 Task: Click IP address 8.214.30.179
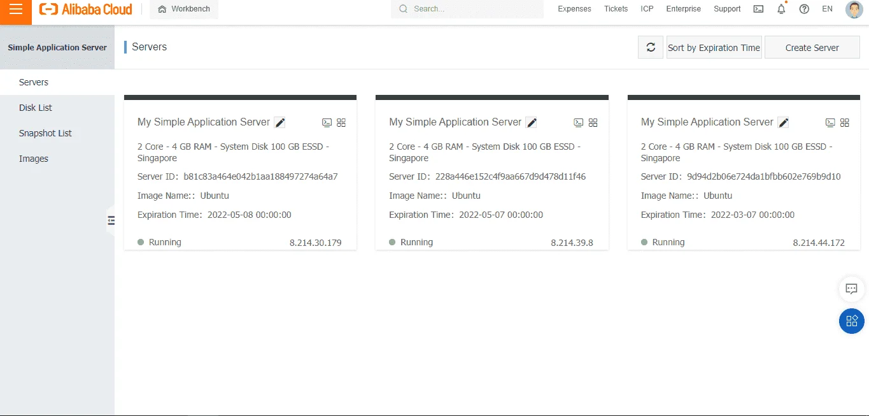click(x=316, y=243)
